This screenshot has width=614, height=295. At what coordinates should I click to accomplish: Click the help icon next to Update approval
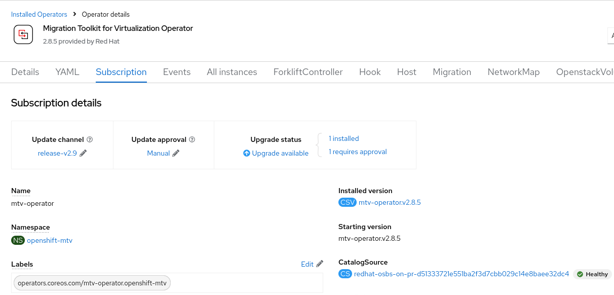click(192, 139)
